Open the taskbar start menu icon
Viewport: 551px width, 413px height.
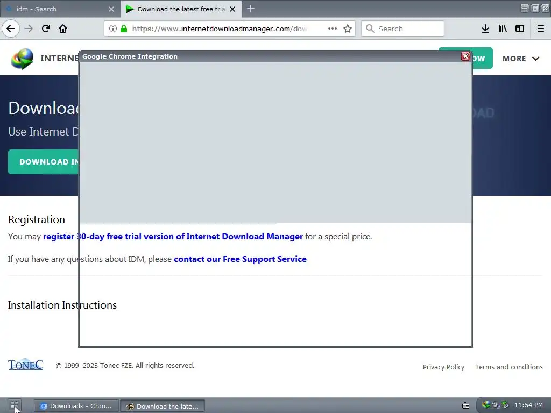click(x=15, y=405)
